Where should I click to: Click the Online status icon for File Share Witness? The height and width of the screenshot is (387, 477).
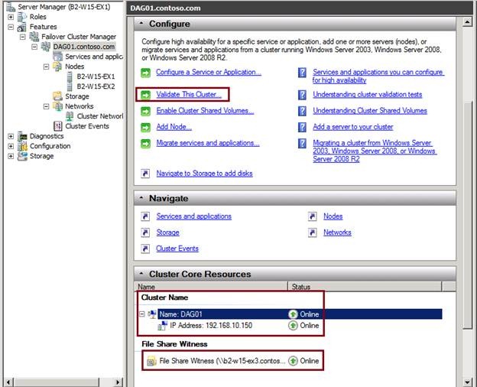(293, 361)
